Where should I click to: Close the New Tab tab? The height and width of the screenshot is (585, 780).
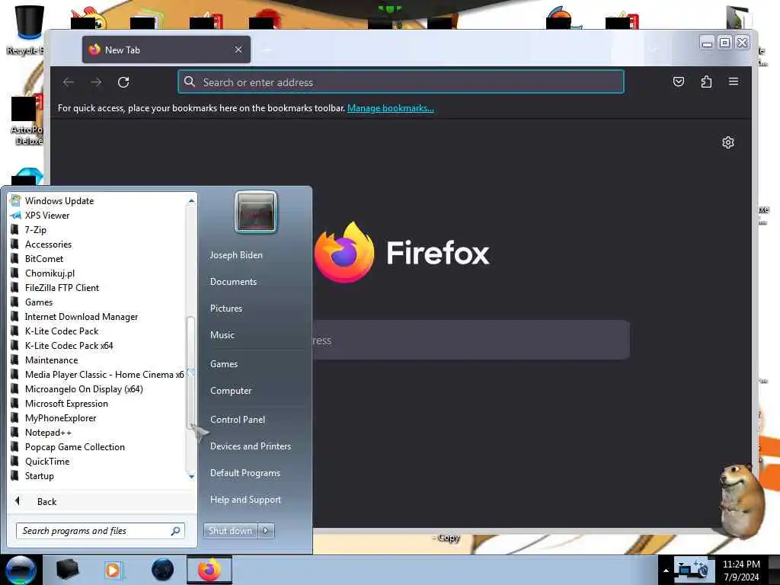click(238, 50)
